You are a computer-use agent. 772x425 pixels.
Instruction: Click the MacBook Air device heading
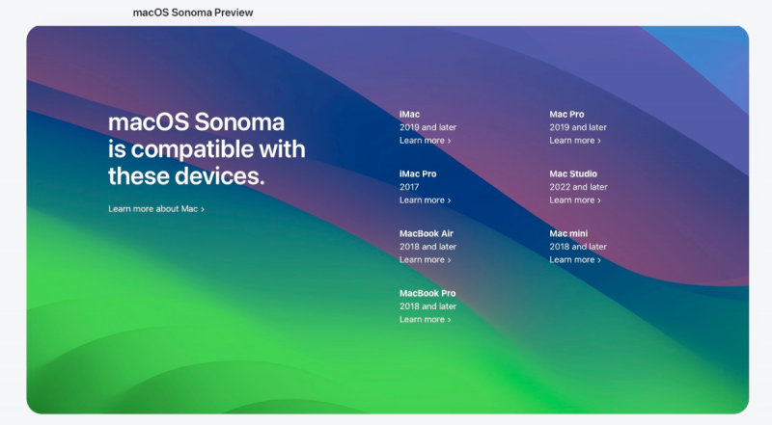point(427,234)
